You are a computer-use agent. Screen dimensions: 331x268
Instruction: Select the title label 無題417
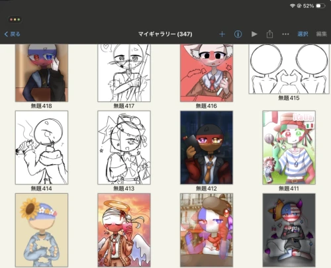(124, 106)
